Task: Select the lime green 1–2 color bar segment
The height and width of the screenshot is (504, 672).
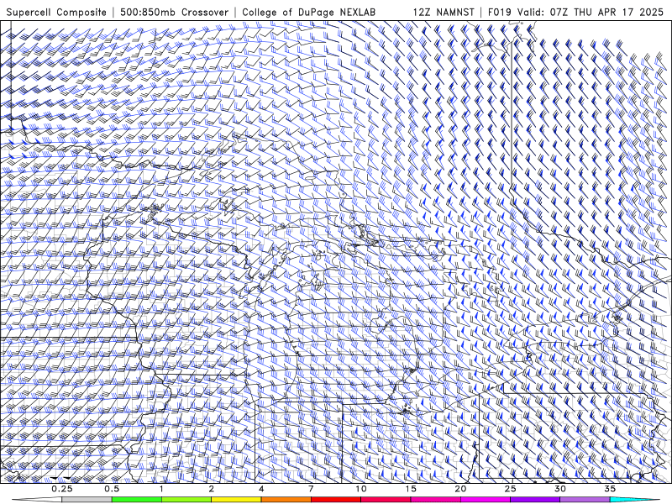Action: coord(186,500)
